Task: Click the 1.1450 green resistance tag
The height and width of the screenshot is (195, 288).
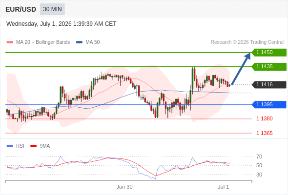Action: click(x=269, y=53)
